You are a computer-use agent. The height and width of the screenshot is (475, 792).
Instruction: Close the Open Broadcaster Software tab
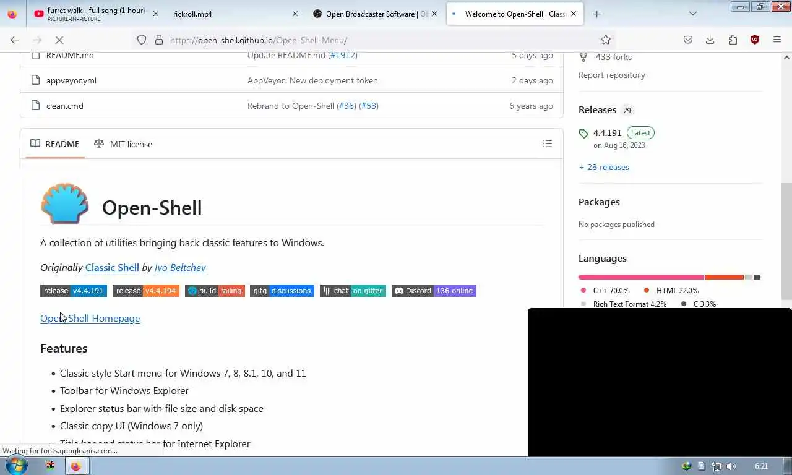[434, 14]
